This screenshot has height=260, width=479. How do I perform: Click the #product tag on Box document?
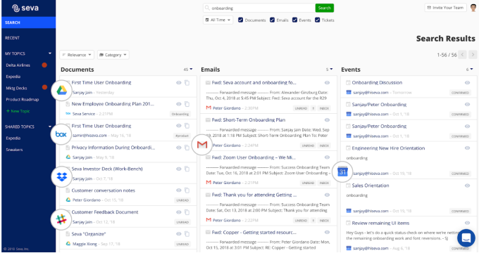tap(182, 136)
